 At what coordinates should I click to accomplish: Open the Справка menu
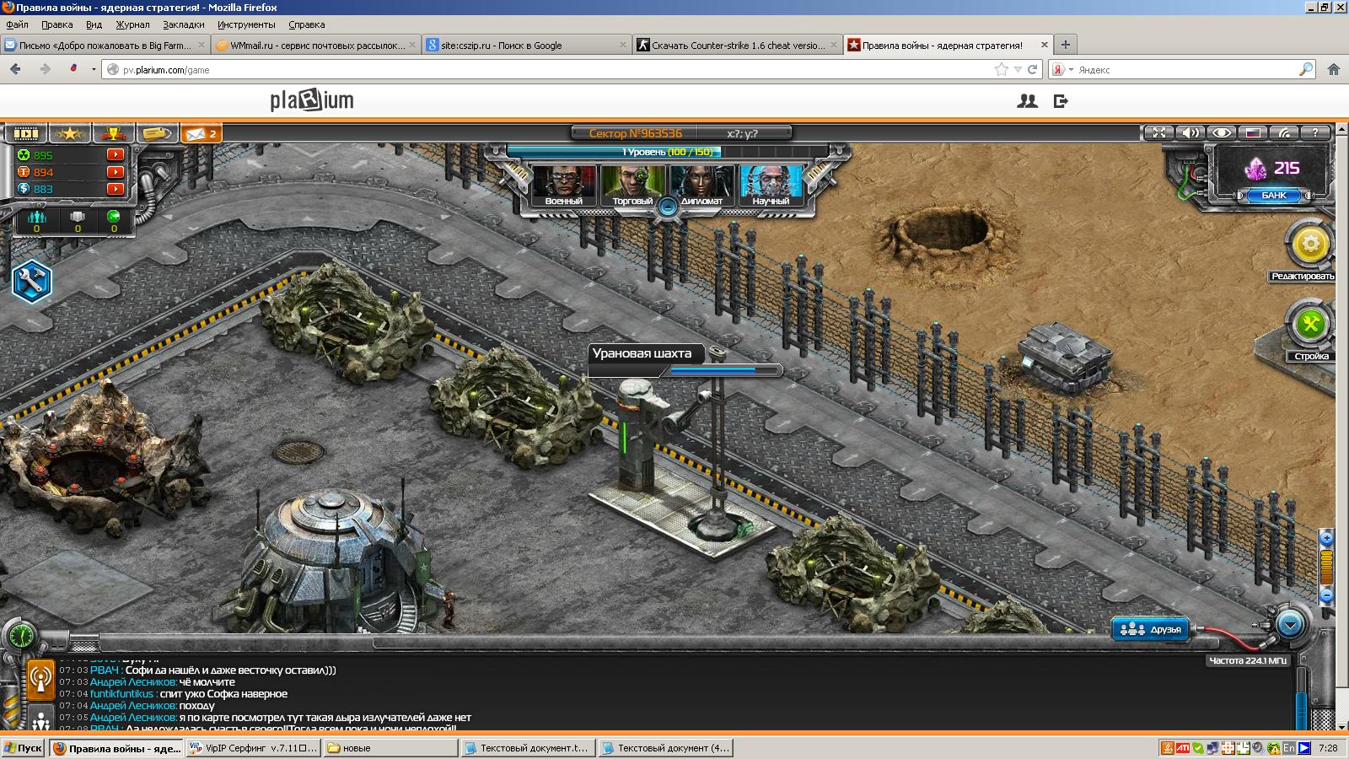pyautogui.click(x=307, y=24)
